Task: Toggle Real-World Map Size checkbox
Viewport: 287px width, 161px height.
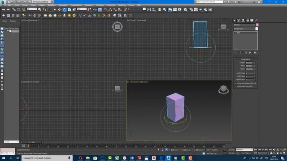Action: 236,86
